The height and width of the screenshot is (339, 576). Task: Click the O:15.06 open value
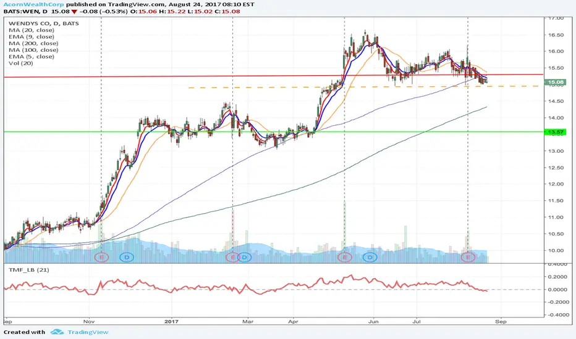143,11
